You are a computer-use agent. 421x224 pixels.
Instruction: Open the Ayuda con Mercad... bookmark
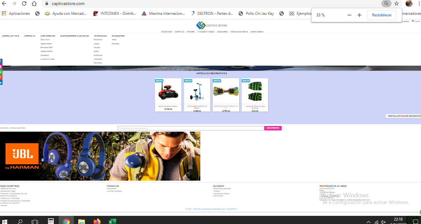pos(66,14)
